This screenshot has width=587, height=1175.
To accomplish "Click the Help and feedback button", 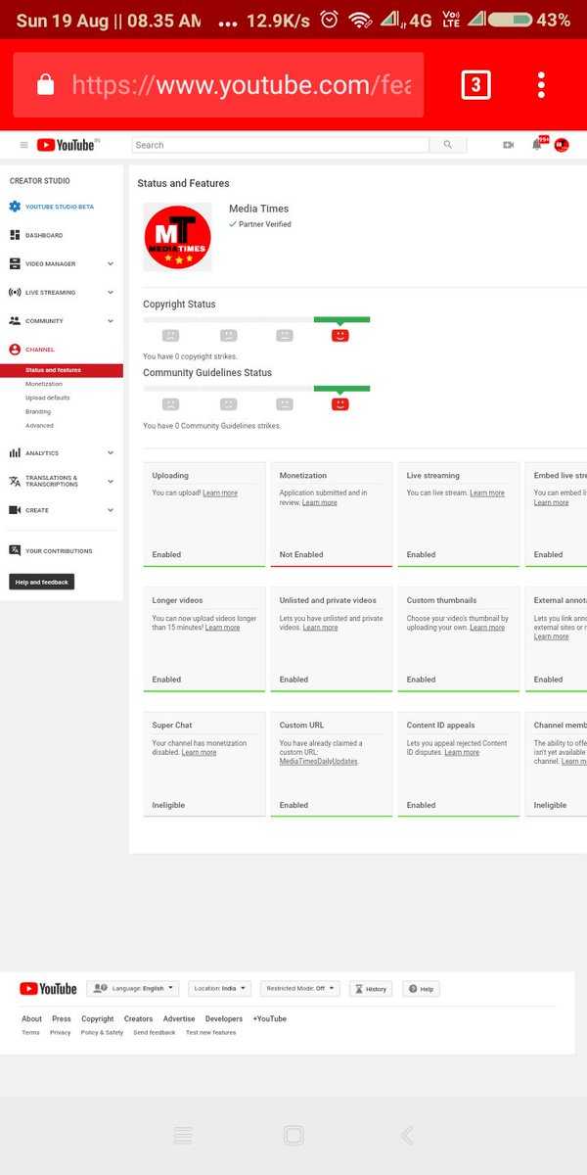I will point(42,582).
